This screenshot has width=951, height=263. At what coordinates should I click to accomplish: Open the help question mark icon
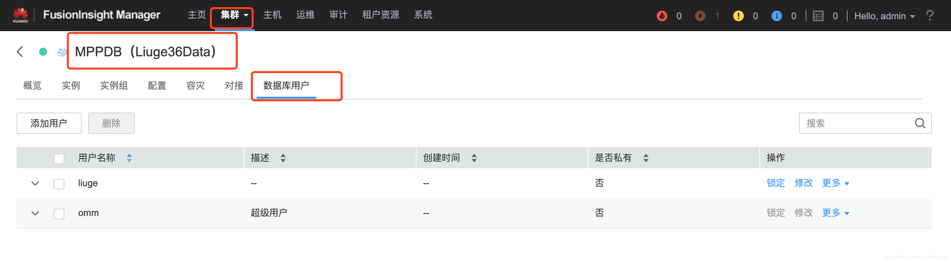930,15
